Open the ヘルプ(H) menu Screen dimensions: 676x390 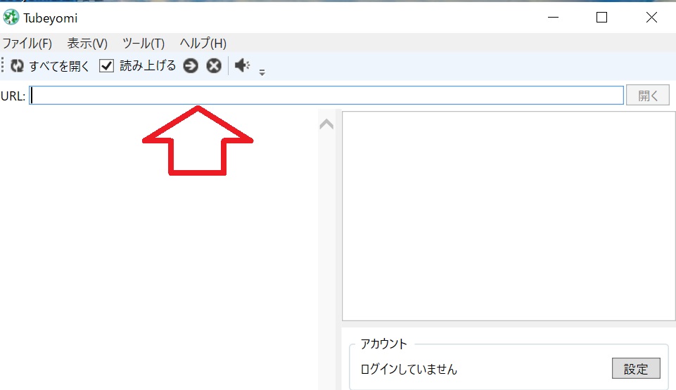203,44
